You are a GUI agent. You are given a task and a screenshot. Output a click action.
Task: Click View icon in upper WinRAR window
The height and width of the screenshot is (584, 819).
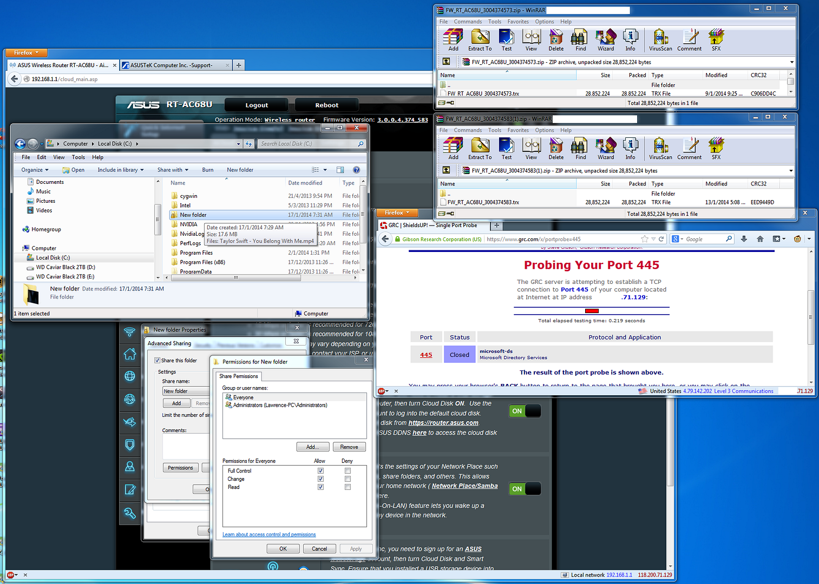pyautogui.click(x=531, y=39)
